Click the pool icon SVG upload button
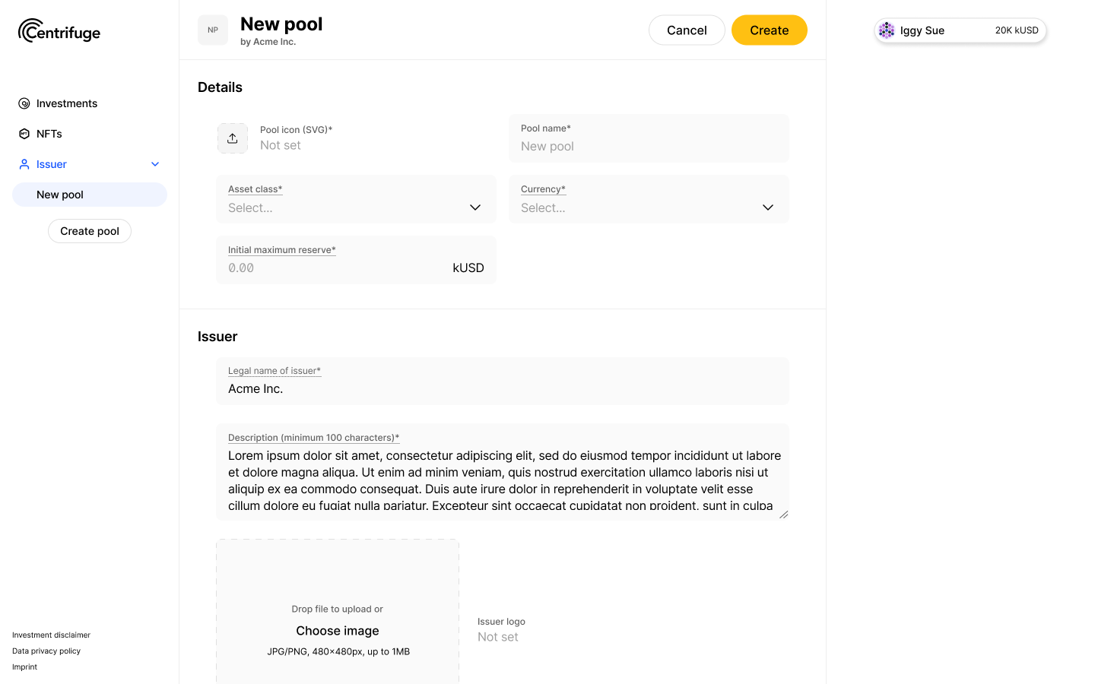The image size is (1095, 684). click(233, 138)
